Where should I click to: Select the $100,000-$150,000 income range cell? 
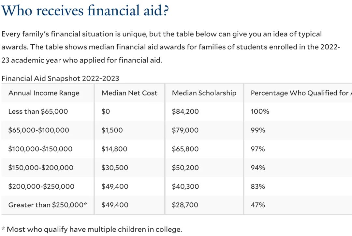click(40, 149)
